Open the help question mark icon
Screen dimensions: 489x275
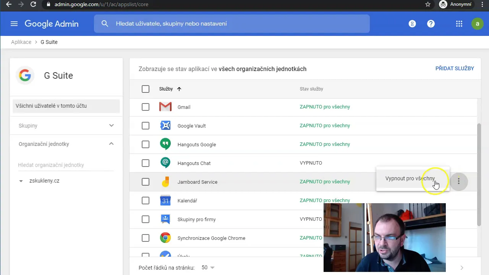[x=431, y=24]
